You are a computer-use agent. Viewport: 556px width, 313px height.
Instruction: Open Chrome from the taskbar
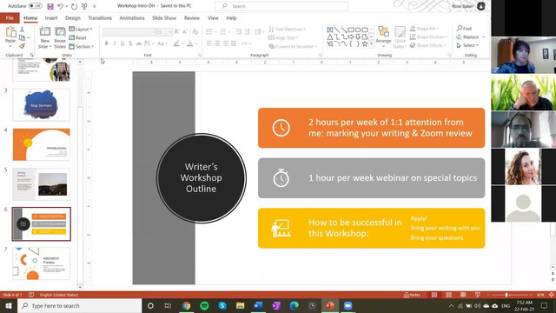[186, 305]
